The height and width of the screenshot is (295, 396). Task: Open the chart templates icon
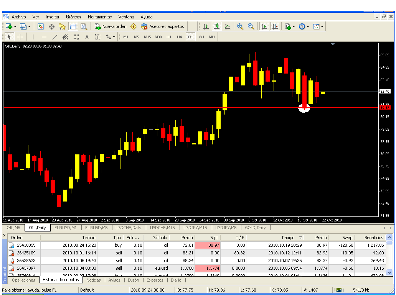point(316,26)
